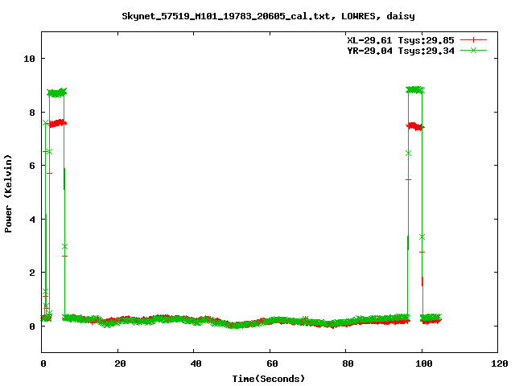Image resolution: width=515 pixels, height=386 pixels.
Task: Click the green YR legend line sample
Action: 473,50
